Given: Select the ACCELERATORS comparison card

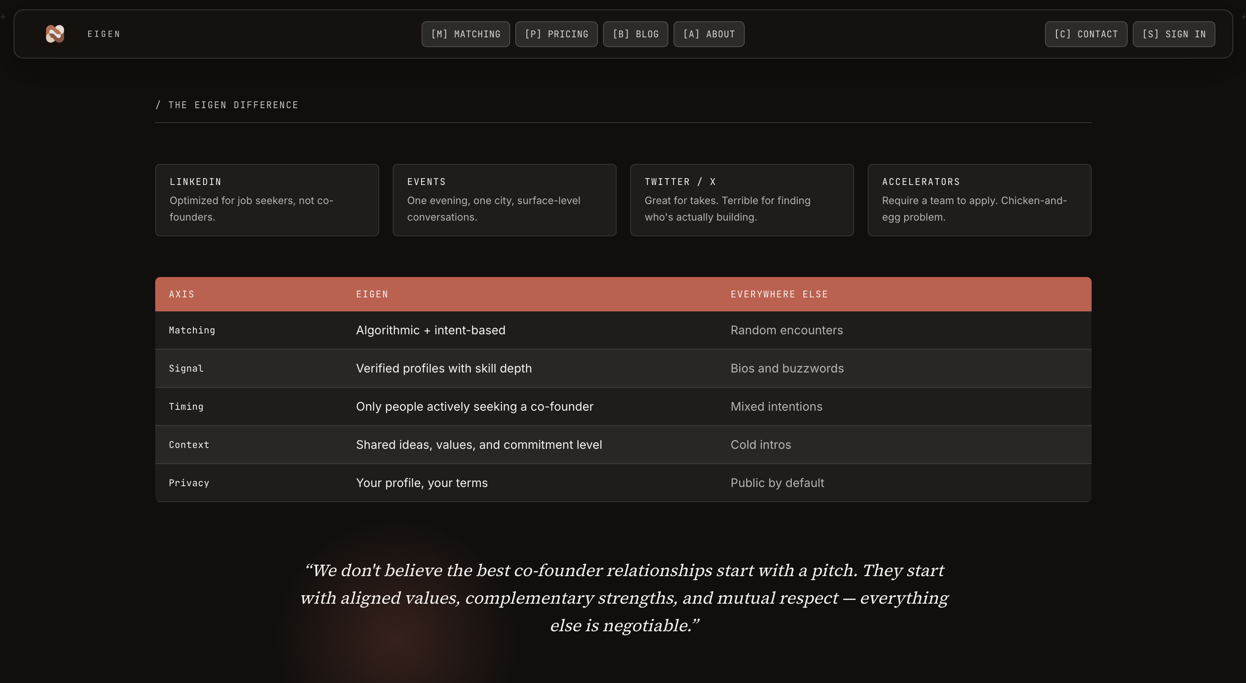Looking at the screenshot, I should 980,200.
